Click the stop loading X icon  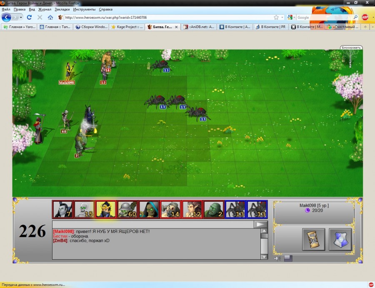pyautogui.click(x=40, y=17)
